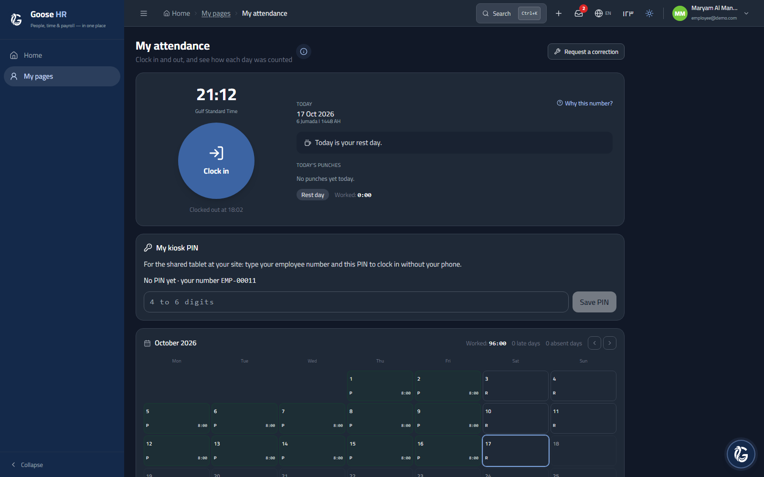Go to previous month in calendar
Screen dimensions: 764x477
click(594, 343)
